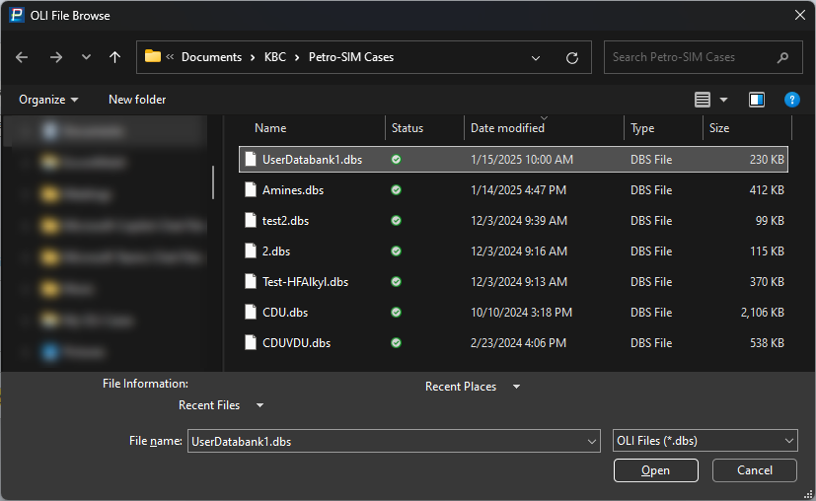
Task: Click test2.dbs file name
Action: click(x=285, y=221)
